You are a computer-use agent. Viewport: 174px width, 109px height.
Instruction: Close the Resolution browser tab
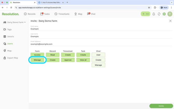tap(35, 2)
